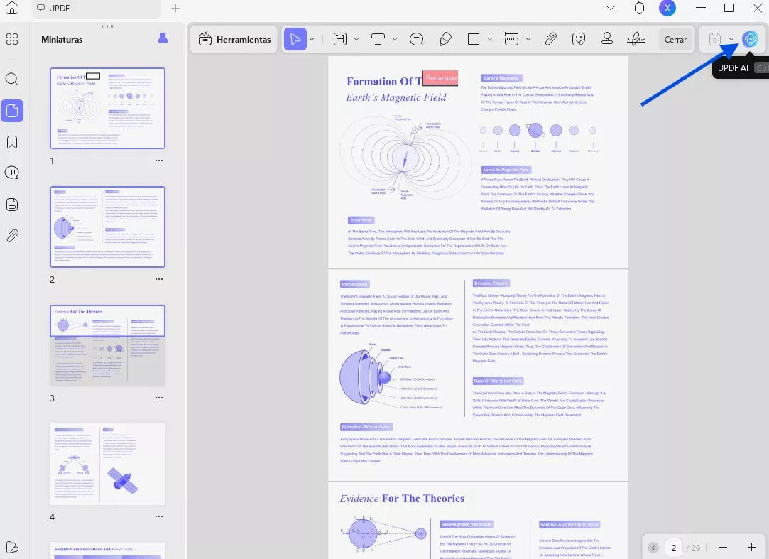Select the stamp tool
Image resolution: width=769 pixels, height=559 pixels.
[x=607, y=39]
